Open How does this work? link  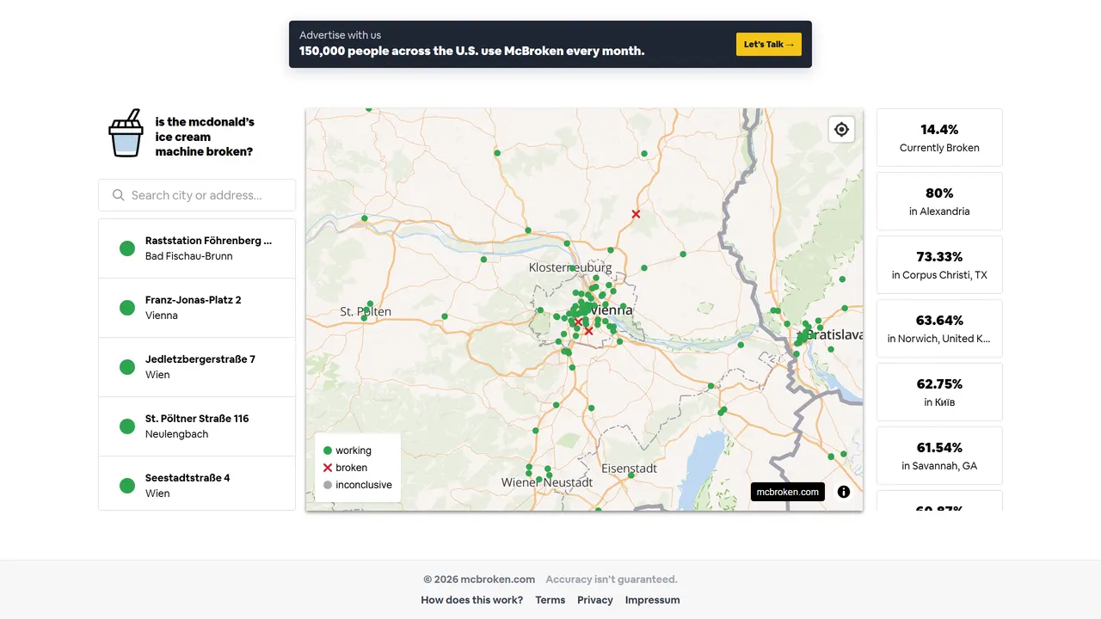coord(472,600)
